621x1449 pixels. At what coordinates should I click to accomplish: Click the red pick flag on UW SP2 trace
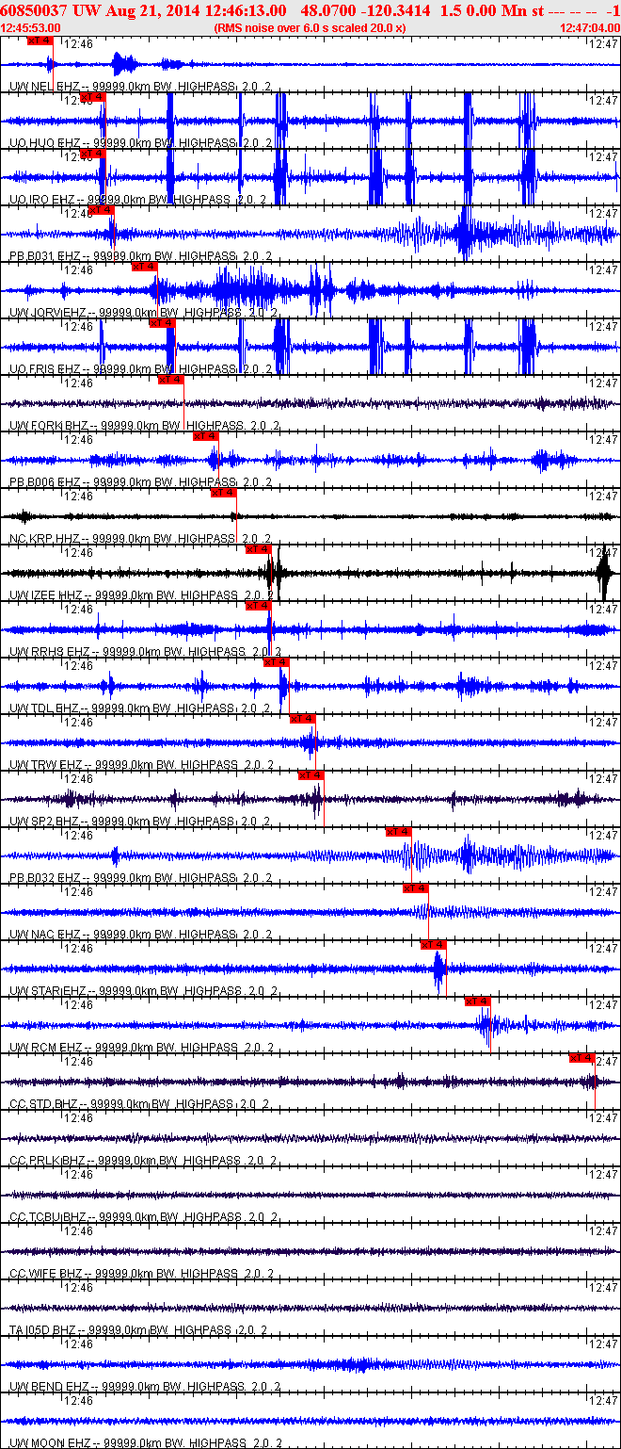[311, 775]
